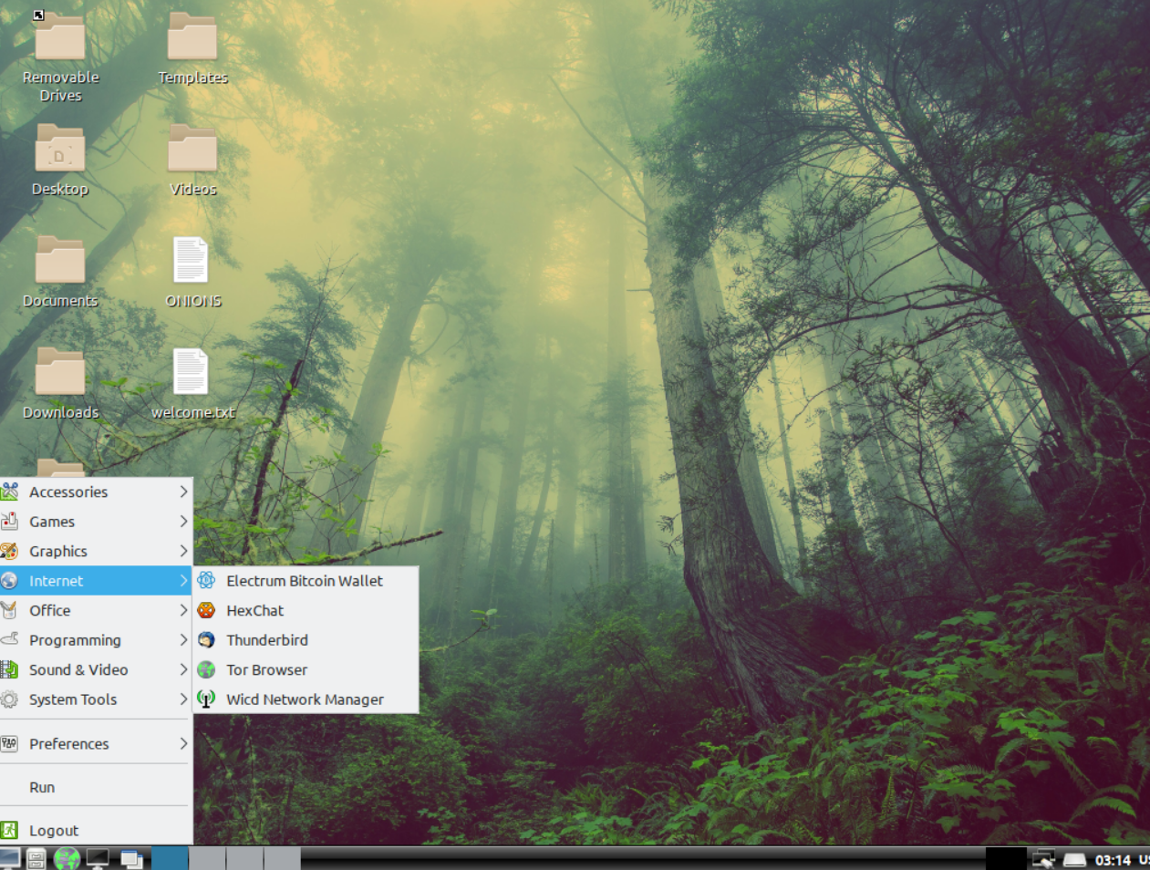Switch to second workspace in pager
Image resolution: width=1150 pixels, height=870 pixels.
point(207,858)
